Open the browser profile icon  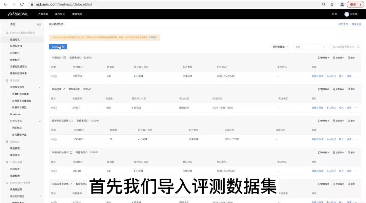click(342, 4)
